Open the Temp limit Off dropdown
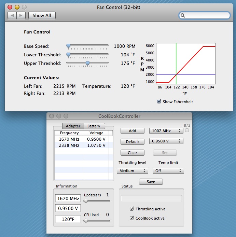Viewport: 236px width, 237px height. click(168, 171)
